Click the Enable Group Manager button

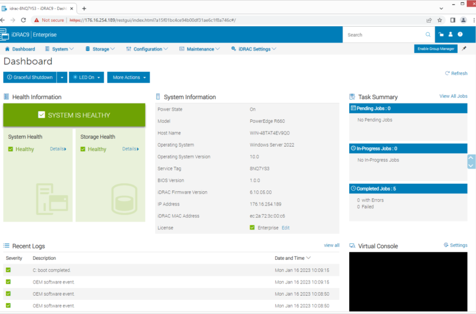coord(436,49)
